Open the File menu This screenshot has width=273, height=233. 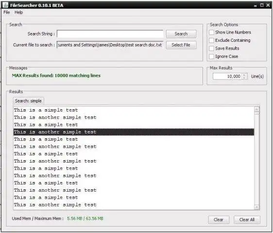coord(7,12)
